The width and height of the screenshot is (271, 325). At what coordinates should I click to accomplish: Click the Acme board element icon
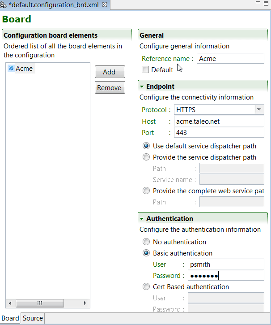[x=11, y=69]
